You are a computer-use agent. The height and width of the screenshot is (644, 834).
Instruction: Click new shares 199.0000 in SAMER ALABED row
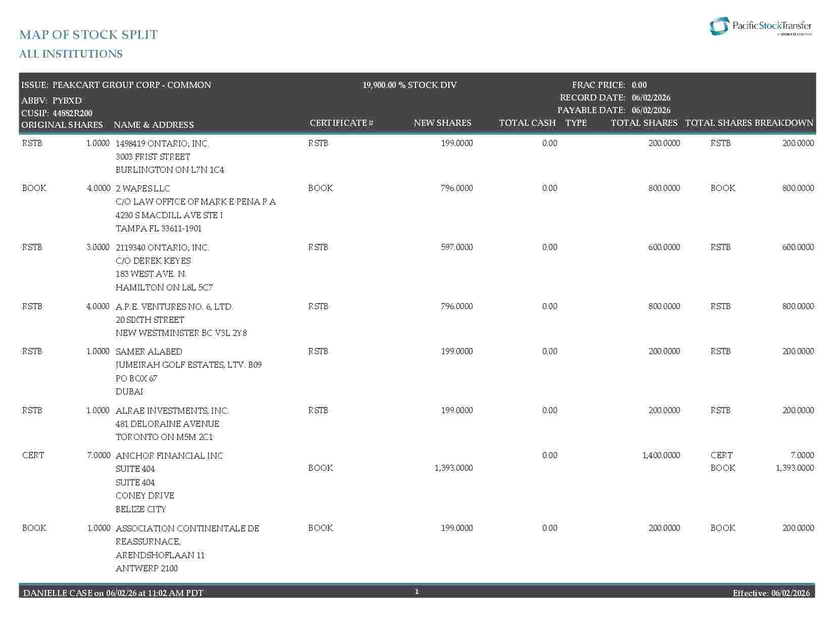(457, 351)
